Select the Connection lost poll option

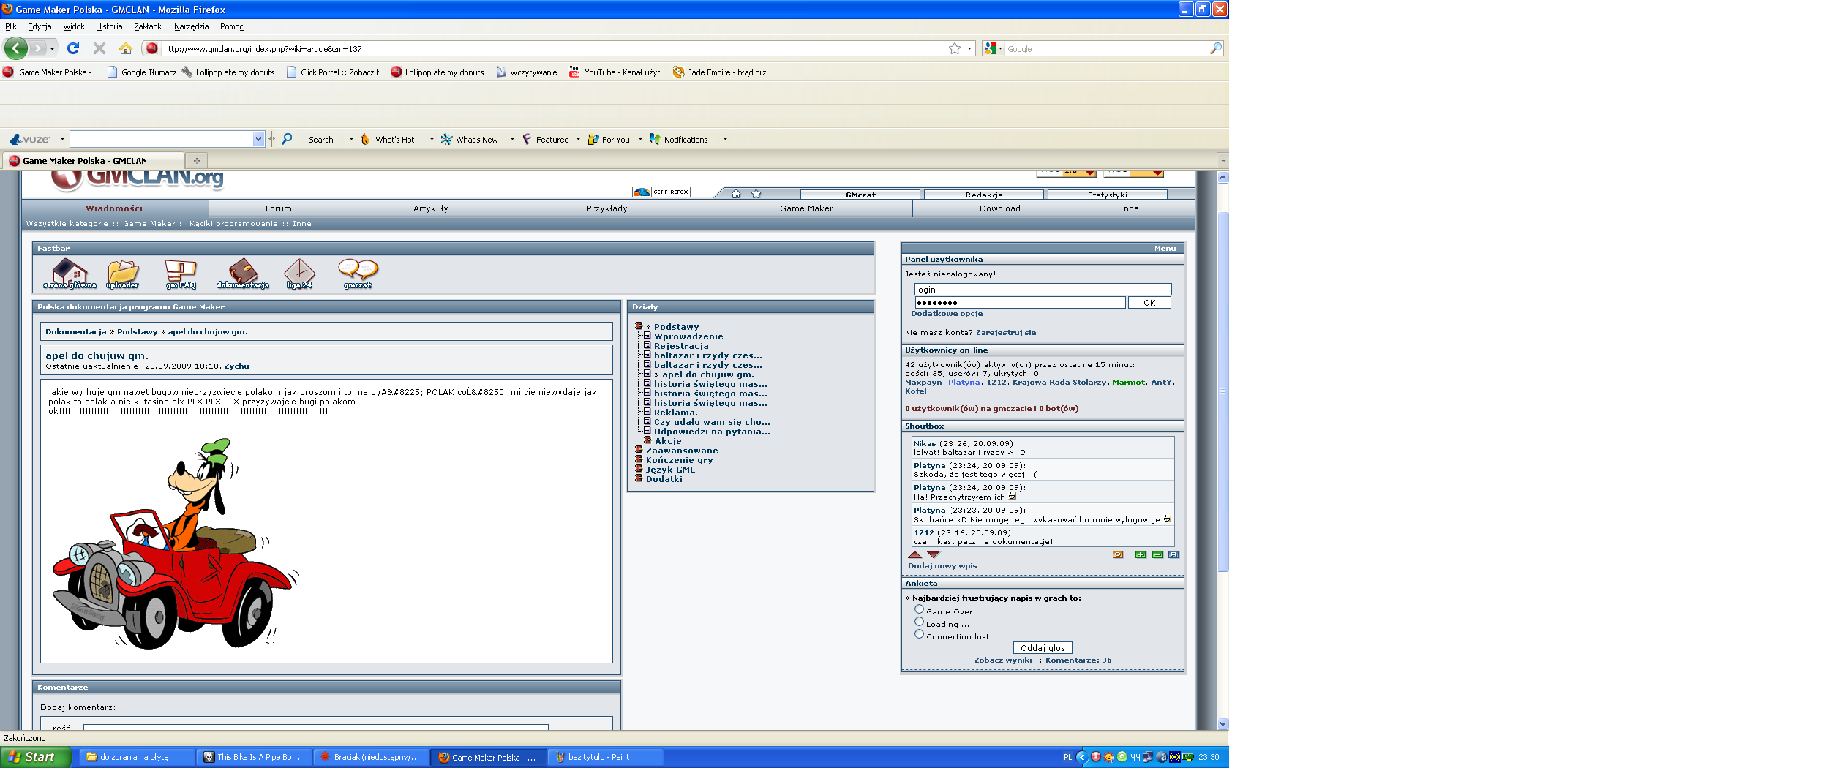click(919, 634)
